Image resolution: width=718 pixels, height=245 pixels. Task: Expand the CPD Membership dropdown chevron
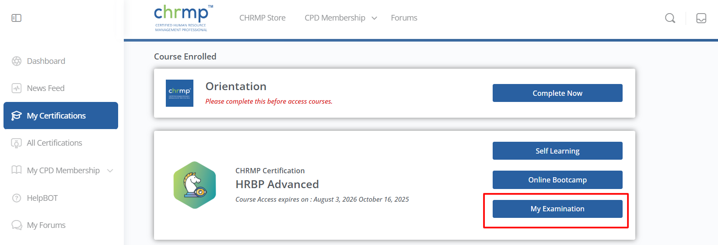[x=374, y=18]
